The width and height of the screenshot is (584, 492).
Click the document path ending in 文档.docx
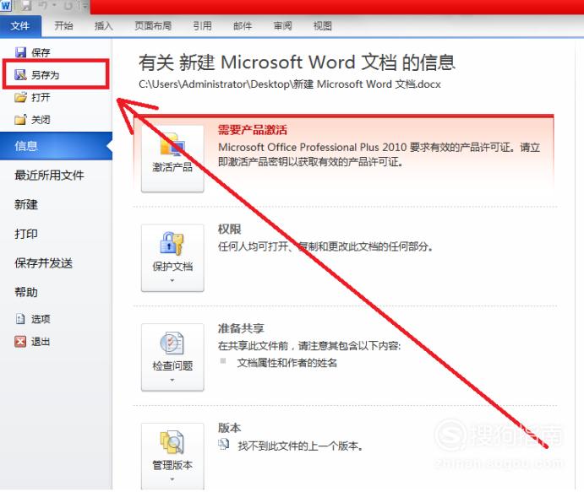point(290,84)
